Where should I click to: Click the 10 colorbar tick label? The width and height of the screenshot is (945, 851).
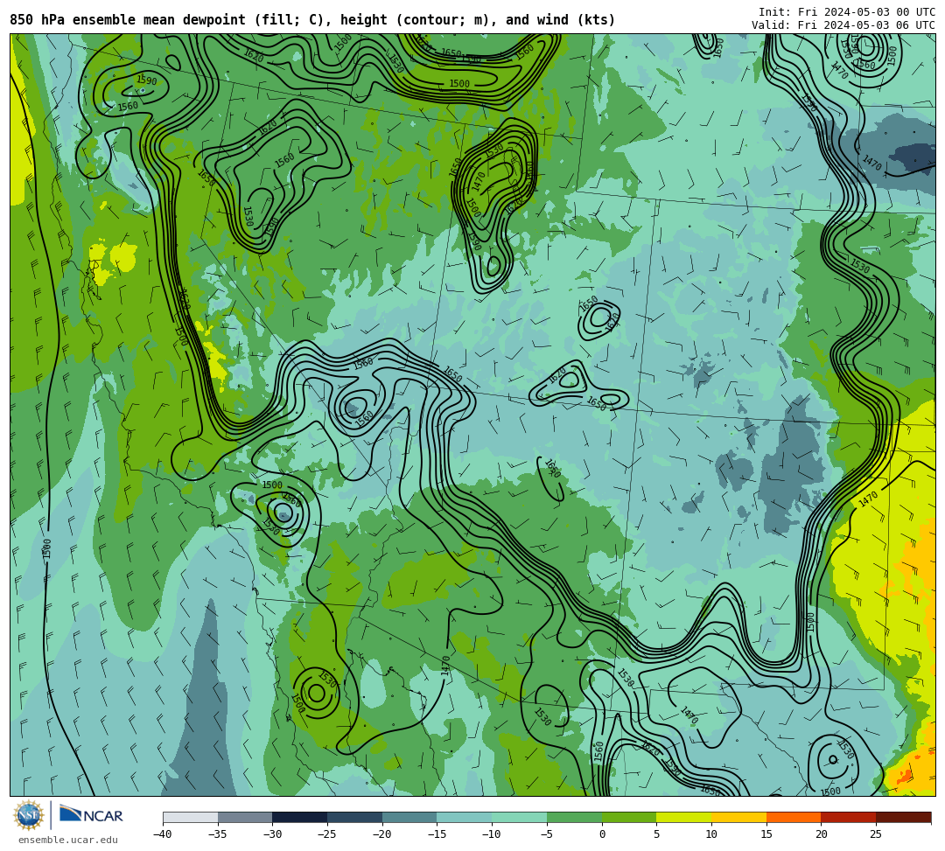coord(711,834)
